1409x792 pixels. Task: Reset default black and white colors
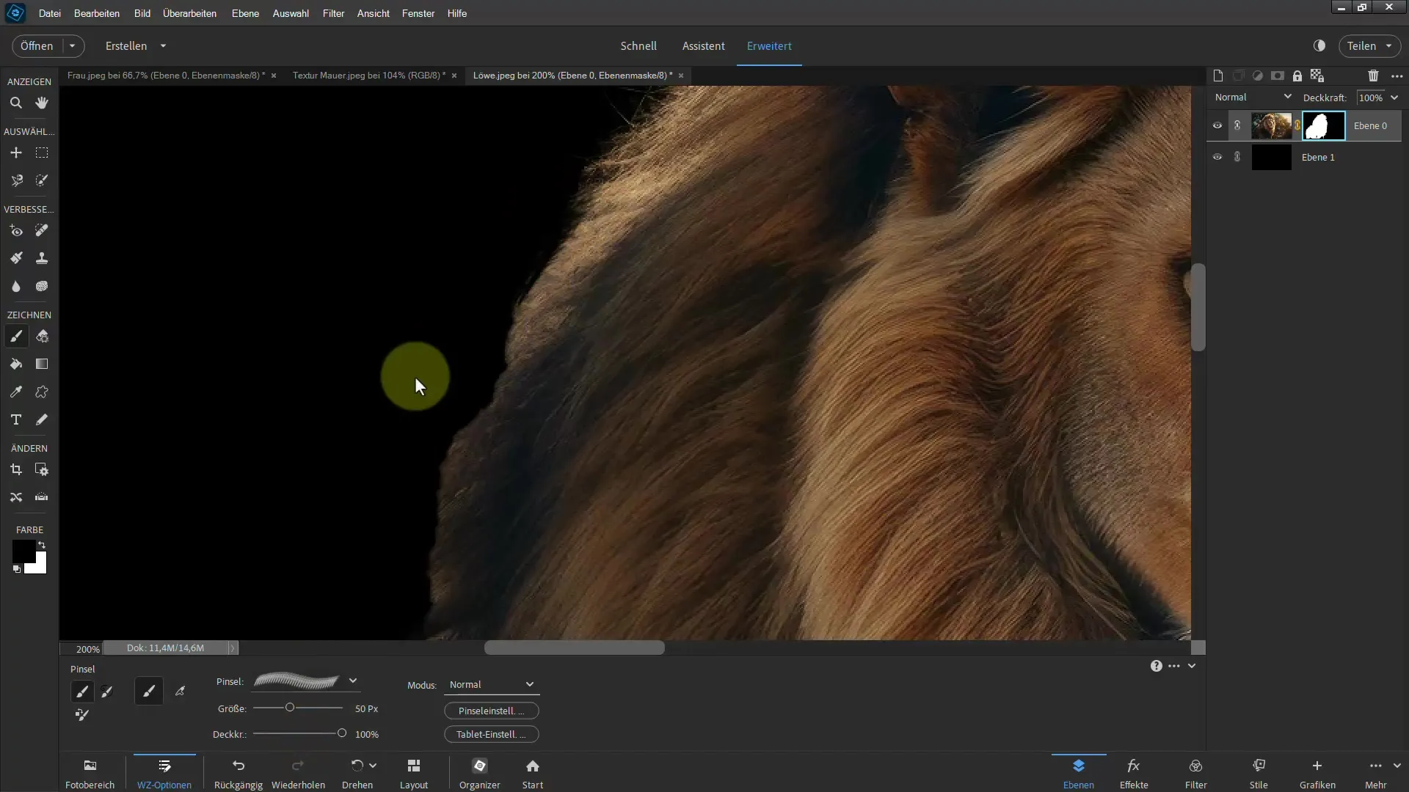(16, 569)
